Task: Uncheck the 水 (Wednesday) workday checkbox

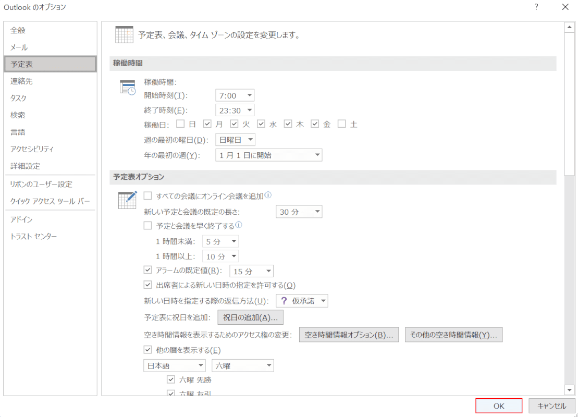Action: (261, 124)
